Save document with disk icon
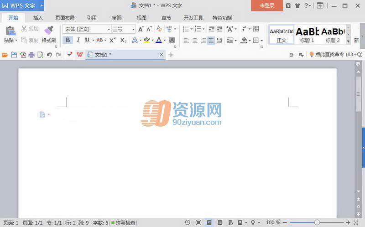This screenshot has width=365, height=227. pyautogui.click(x=14, y=55)
